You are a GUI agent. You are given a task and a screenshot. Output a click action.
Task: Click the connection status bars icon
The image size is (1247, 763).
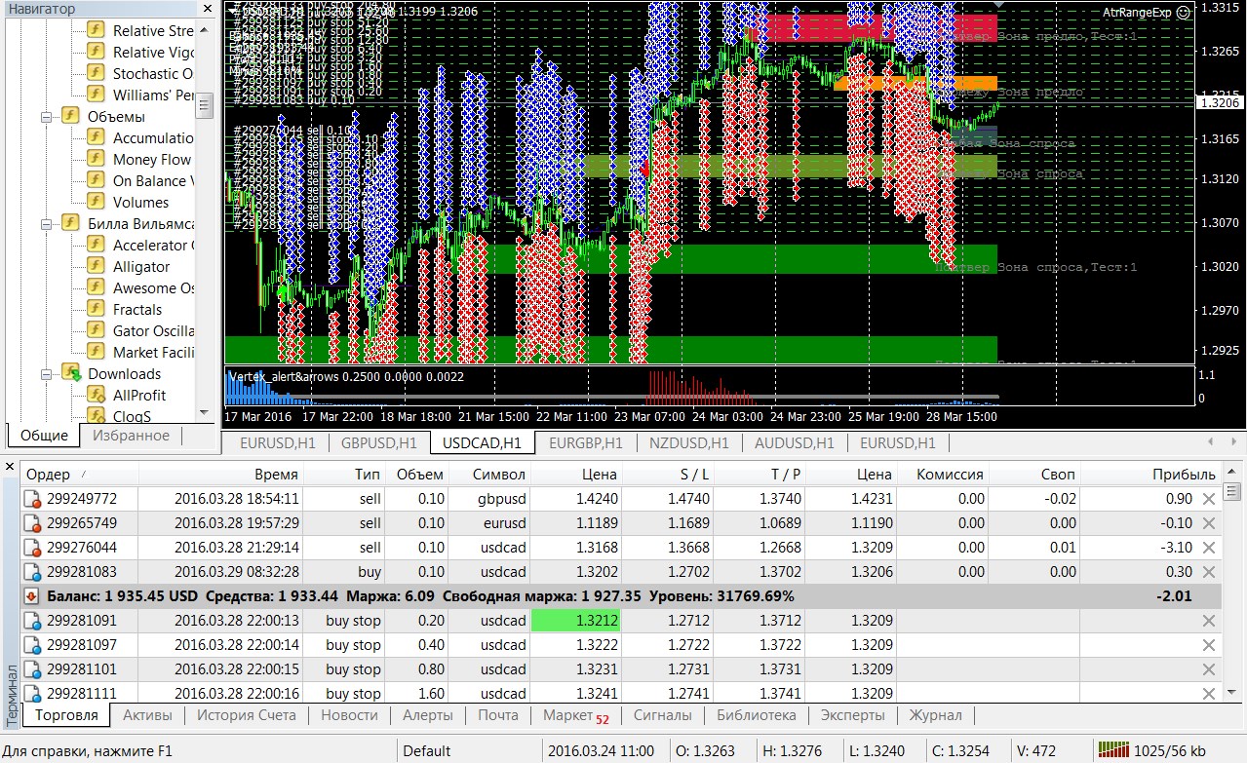pyautogui.click(x=1112, y=750)
